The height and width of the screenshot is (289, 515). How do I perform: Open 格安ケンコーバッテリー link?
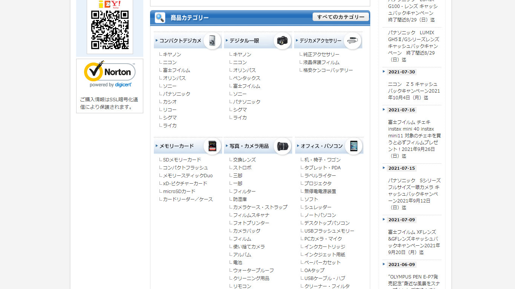click(328, 70)
